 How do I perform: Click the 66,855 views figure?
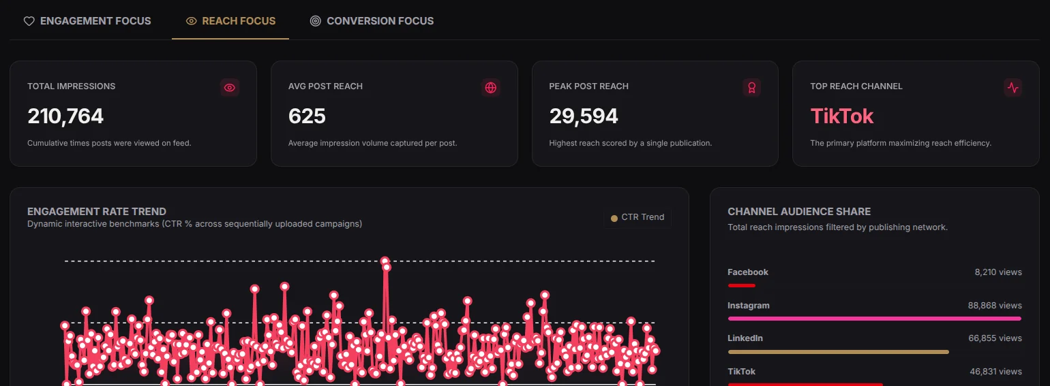pos(995,338)
